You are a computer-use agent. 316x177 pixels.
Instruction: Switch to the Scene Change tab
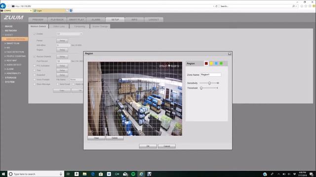tap(100, 26)
